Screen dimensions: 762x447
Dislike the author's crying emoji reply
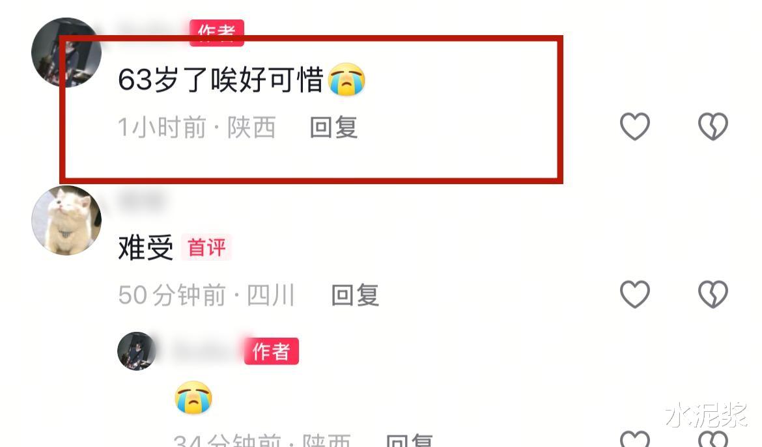tap(713, 439)
